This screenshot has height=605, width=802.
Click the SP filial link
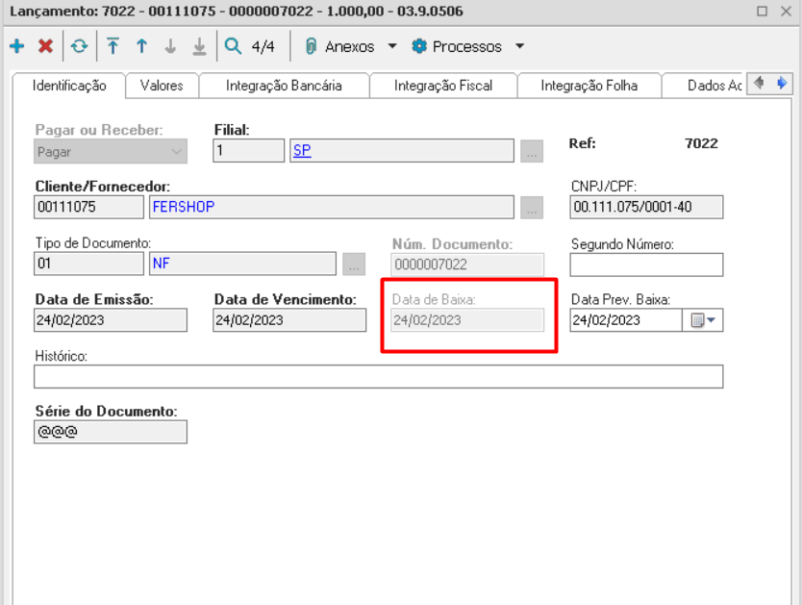(302, 150)
